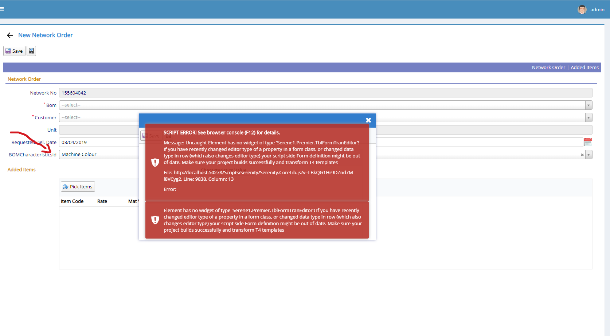Expand the BOMCharacteristicsId dropdown arrow
Viewport: 610px width, 336px height.
point(589,155)
